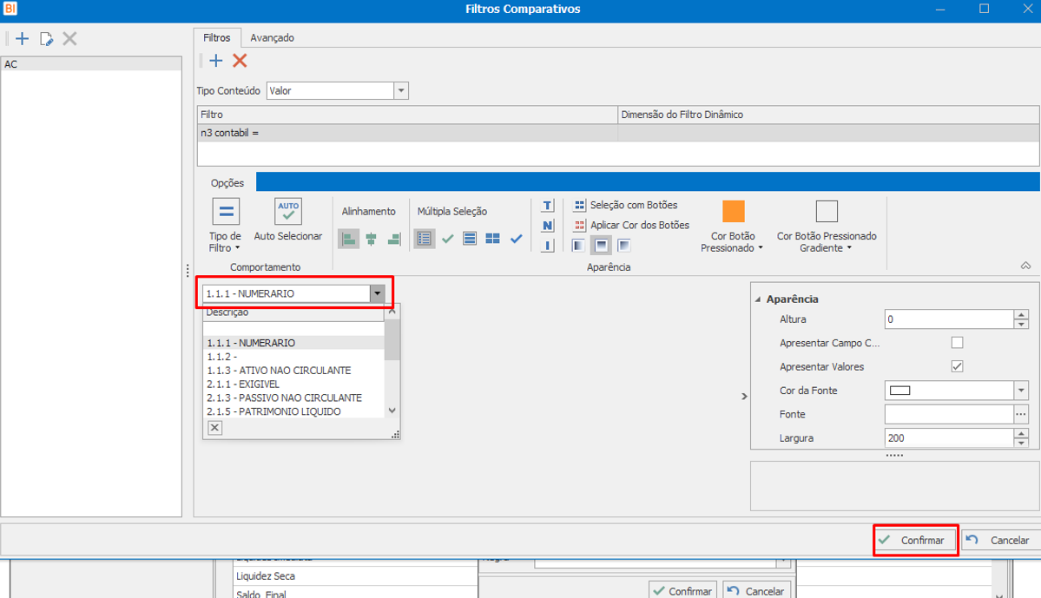Viewport: 1041px width, 598px height.
Task: Confirm the Filtros Comparativos dialog
Action: pos(915,540)
